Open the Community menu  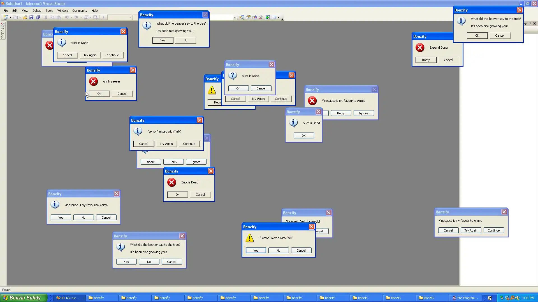click(x=80, y=11)
